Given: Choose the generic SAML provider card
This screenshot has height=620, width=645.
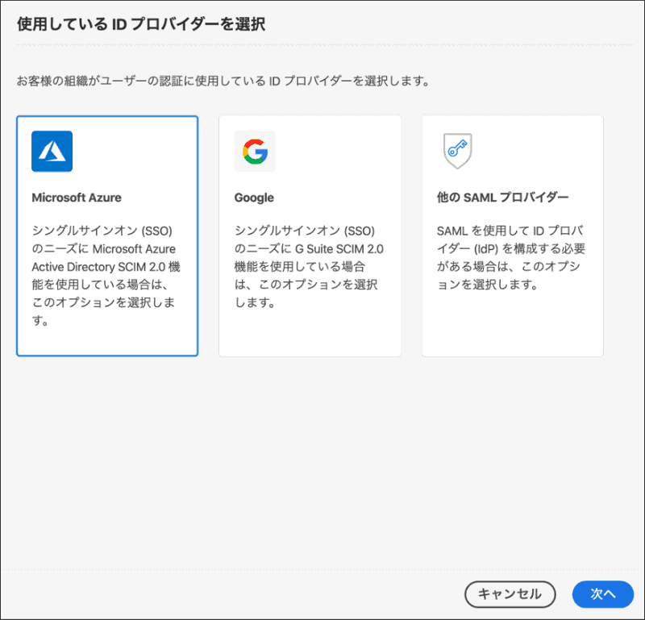Looking at the screenshot, I should (x=511, y=235).
